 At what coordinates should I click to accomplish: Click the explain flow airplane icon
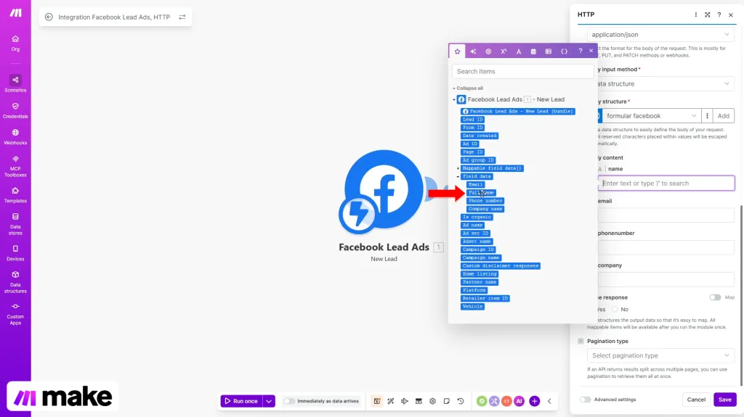[x=405, y=401]
